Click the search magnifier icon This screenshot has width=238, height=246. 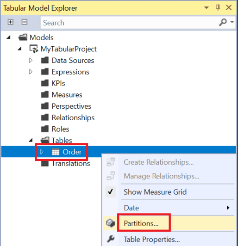pyautogui.click(x=223, y=23)
